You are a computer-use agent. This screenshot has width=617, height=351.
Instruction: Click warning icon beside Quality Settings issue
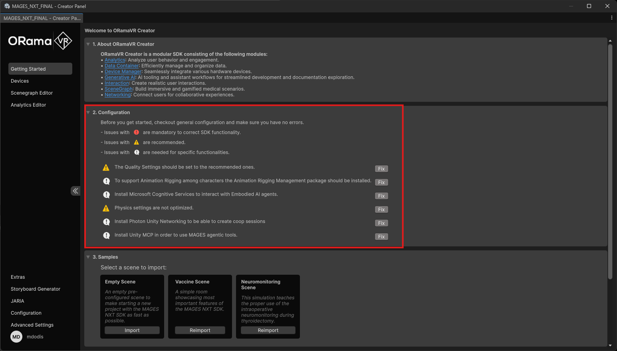(x=106, y=168)
